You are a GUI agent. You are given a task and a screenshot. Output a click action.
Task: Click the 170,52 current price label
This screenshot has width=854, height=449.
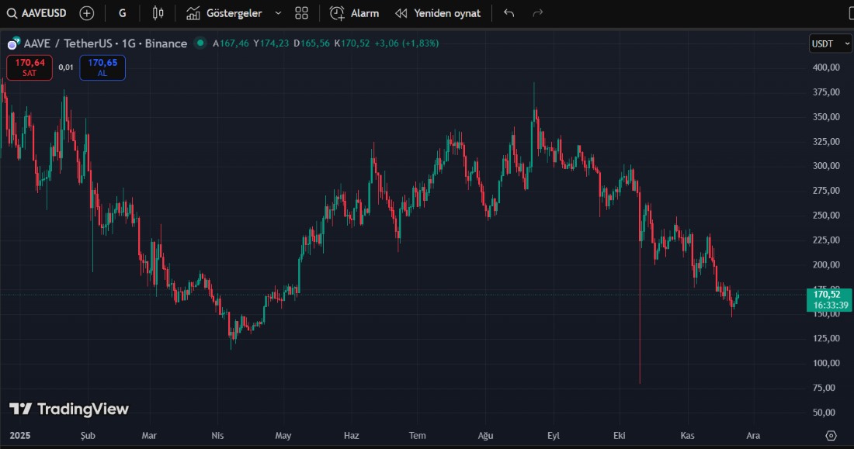[x=828, y=295]
